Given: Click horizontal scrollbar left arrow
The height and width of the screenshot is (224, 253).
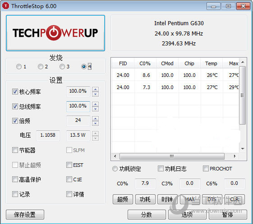Looking at the screenshot, I should (x=115, y=156).
